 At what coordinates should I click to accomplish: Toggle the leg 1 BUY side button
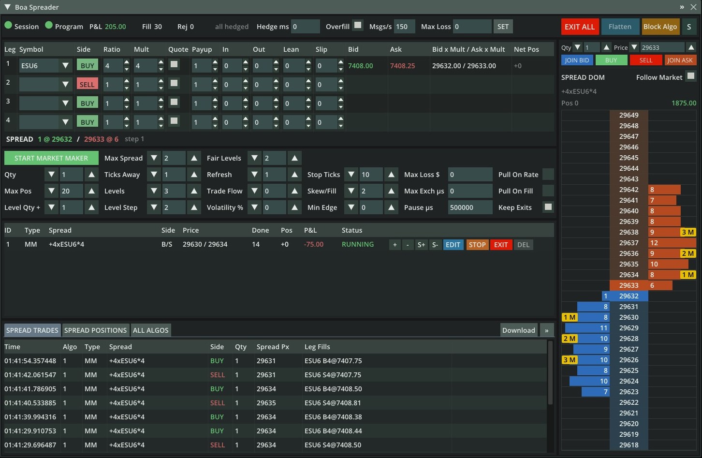87,65
